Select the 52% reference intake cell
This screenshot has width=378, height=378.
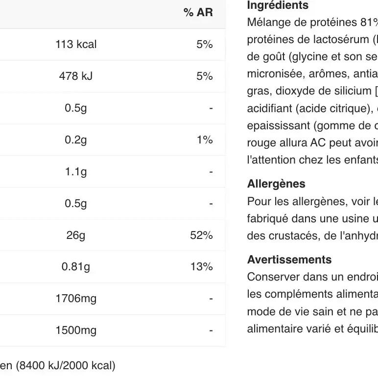click(201, 236)
